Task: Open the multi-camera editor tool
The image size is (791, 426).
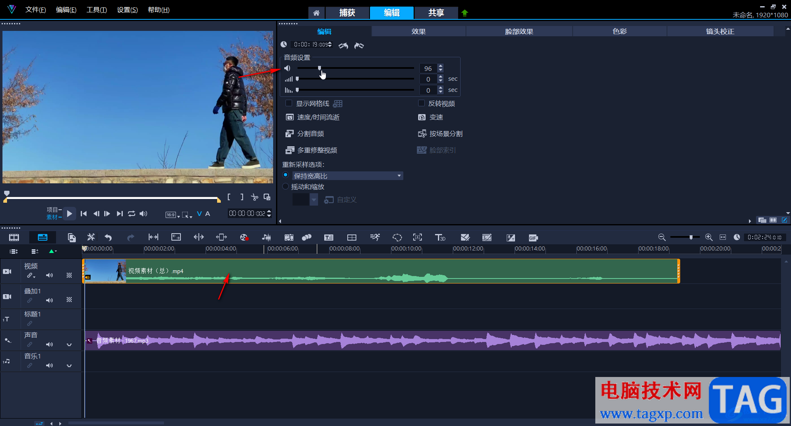Action: (x=352, y=237)
